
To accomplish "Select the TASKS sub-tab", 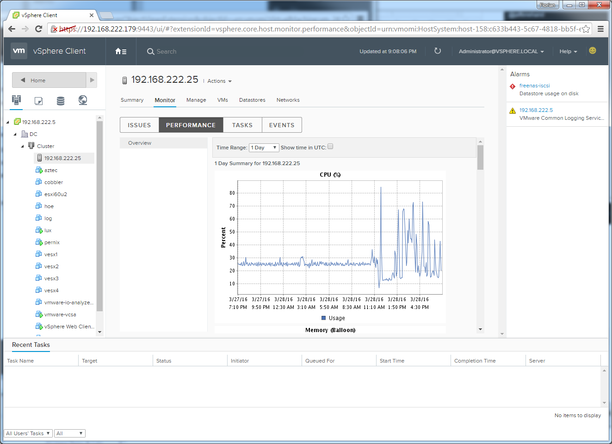I will point(242,125).
